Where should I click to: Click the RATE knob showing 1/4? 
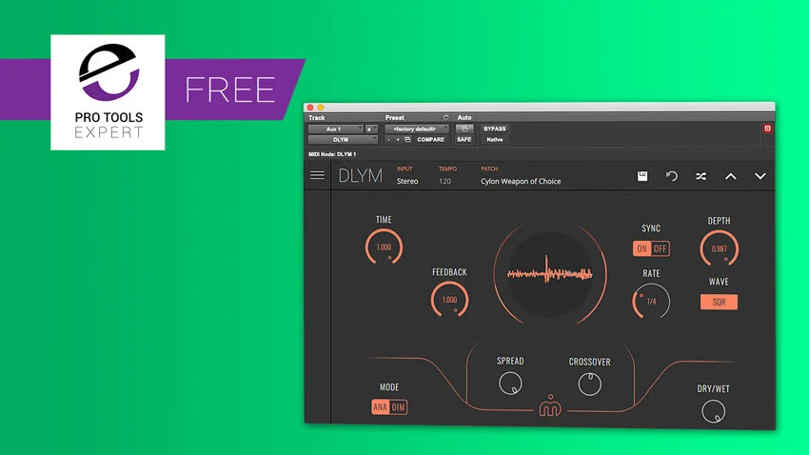(x=651, y=301)
